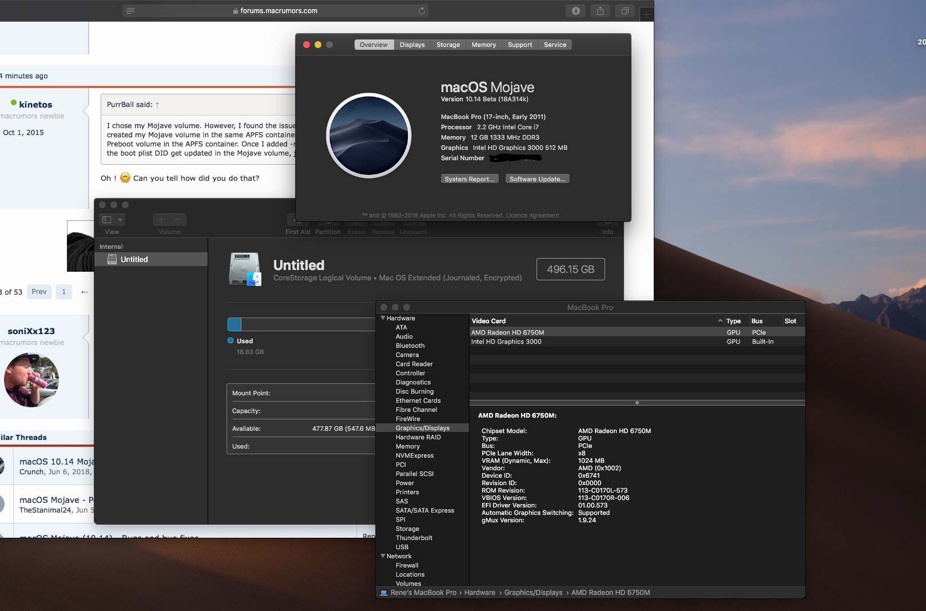The image size is (926, 611).
Task: Click Graphics/Displays in path bar
Action: [x=534, y=593]
